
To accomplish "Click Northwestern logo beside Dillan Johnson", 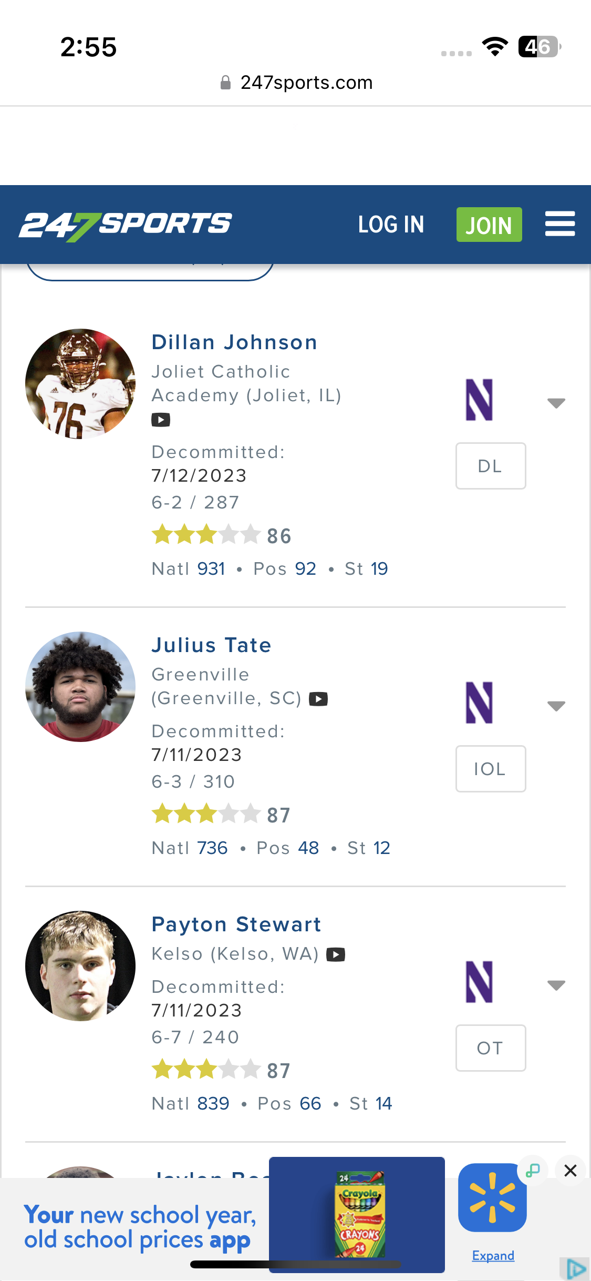I will pos(479,400).
